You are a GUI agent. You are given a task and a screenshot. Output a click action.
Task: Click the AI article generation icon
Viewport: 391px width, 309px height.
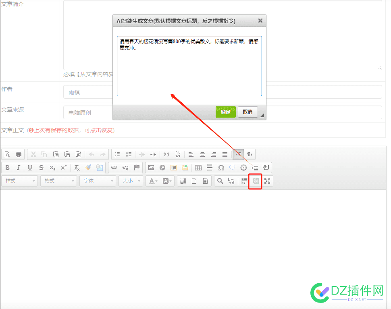coord(256,181)
